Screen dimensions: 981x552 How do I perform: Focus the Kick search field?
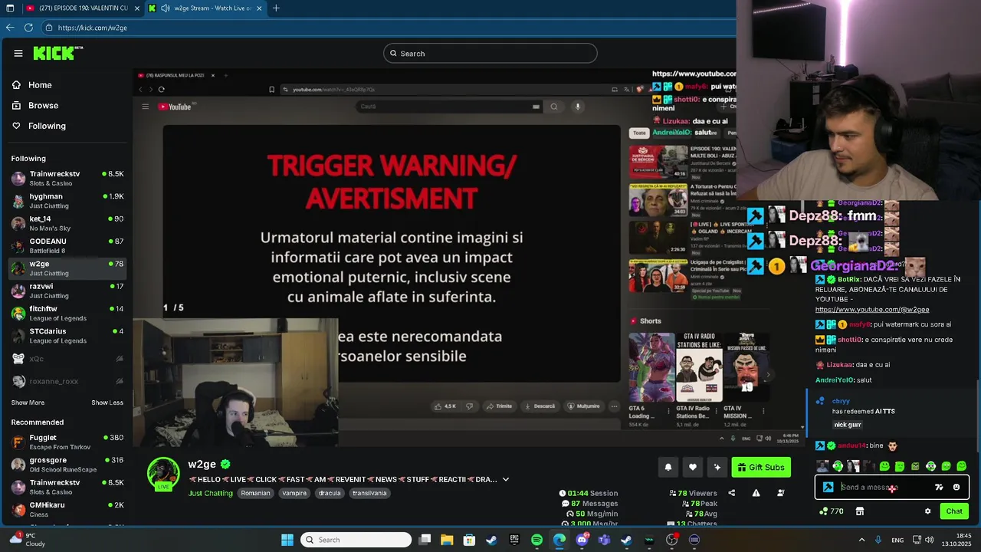click(x=490, y=53)
